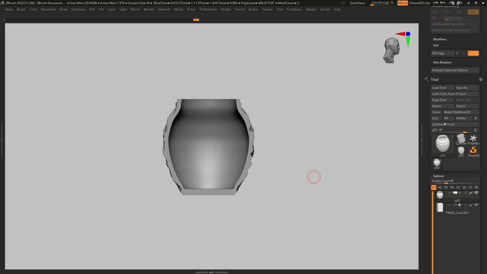
Task: Toggle eye visibility for g92 subtool
Action: [476, 193]
